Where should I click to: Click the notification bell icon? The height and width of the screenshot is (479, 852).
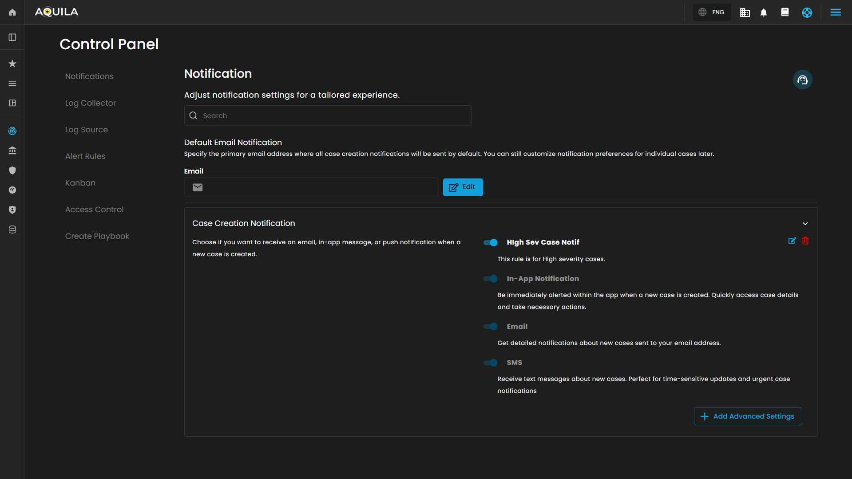point(764,12)
